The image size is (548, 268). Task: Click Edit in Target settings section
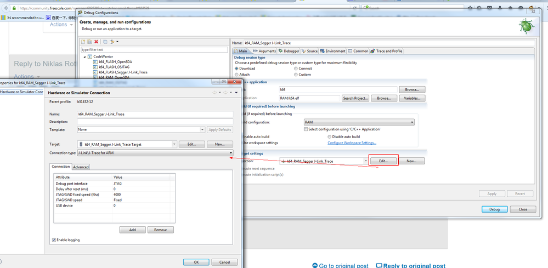tap(383, 161)
